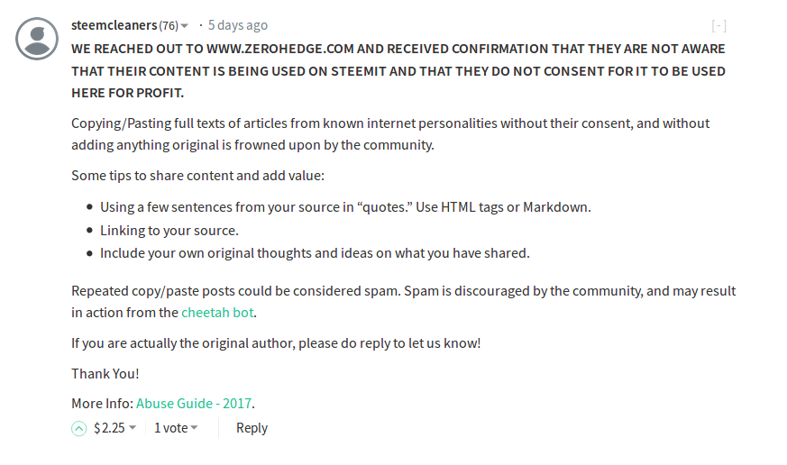Open the dropdown arrow next to $2.25
787x465 pixels.
coord(133,428)
